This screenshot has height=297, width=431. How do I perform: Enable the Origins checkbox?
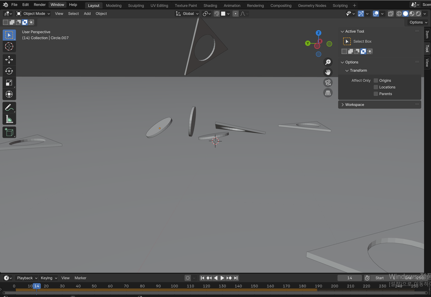point(376,81)
